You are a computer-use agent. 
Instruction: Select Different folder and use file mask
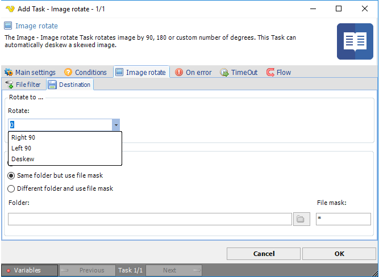point(11,188)
